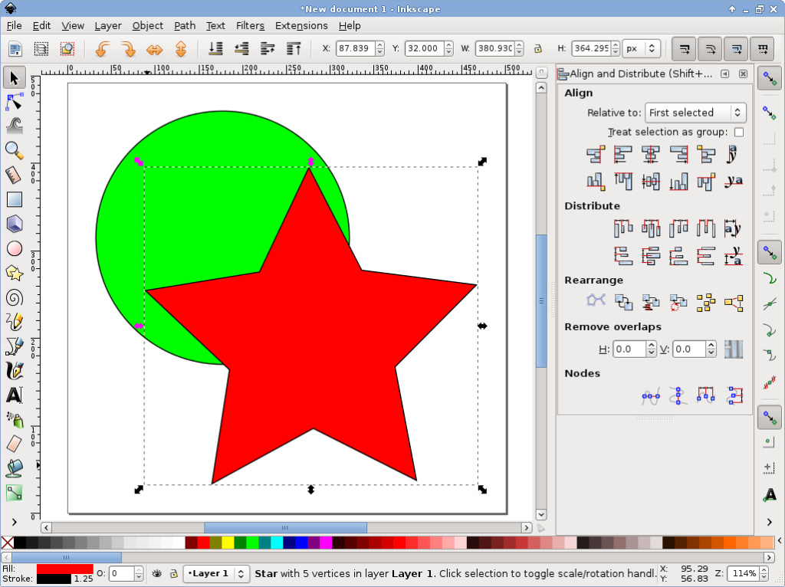Select the Rectangle tool

pos(14,199)
